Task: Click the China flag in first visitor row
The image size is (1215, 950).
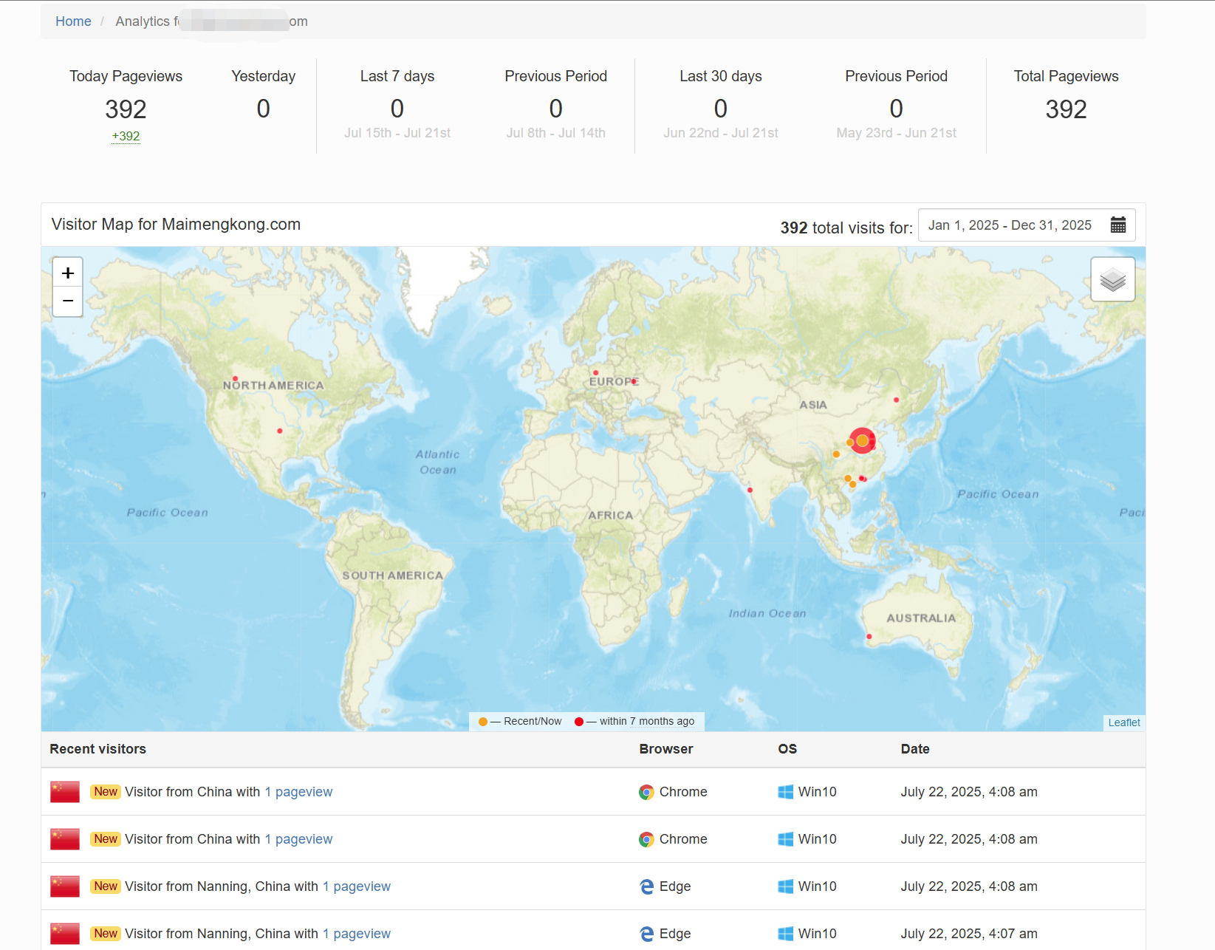Action: pyautogui.click(x=65, y=792)
